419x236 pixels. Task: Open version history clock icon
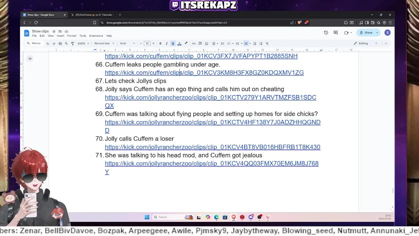point(326,32)
